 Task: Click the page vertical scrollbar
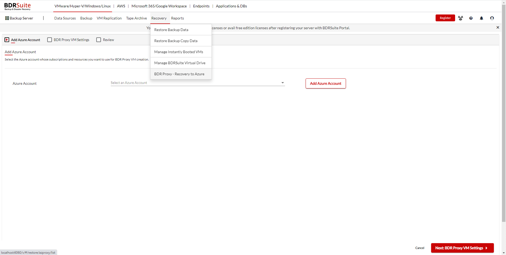504,114
